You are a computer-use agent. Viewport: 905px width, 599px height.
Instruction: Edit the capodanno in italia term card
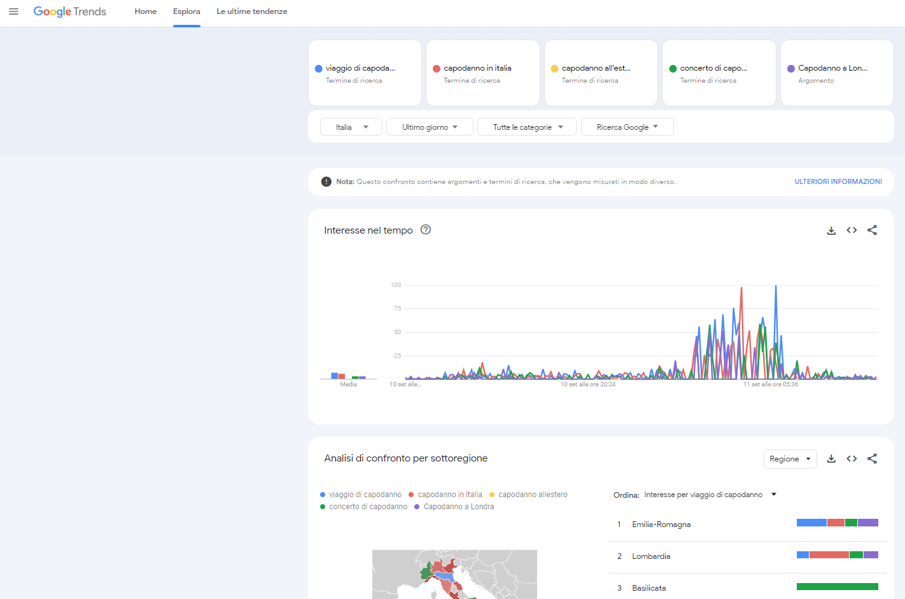tap(483, 73)
